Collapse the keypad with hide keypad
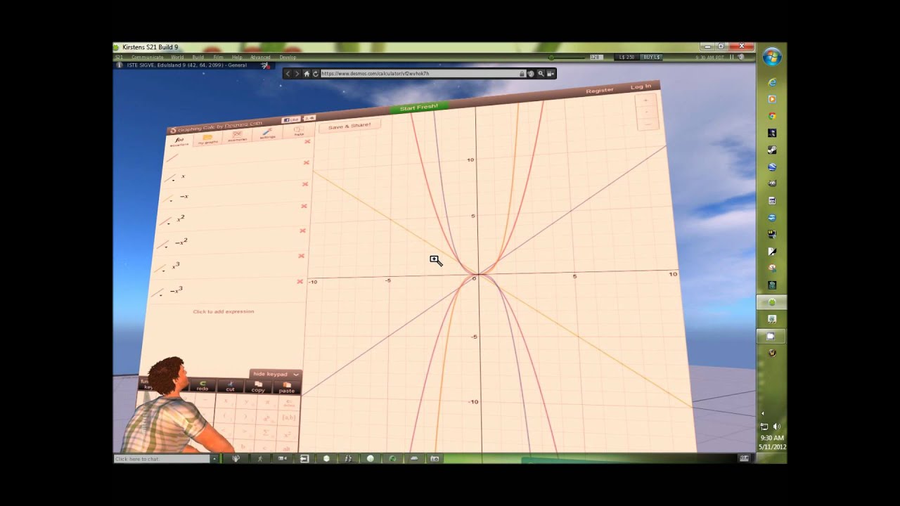Image resolution: width=900 pixels, height=506 pixels. (x=275, y=375)
